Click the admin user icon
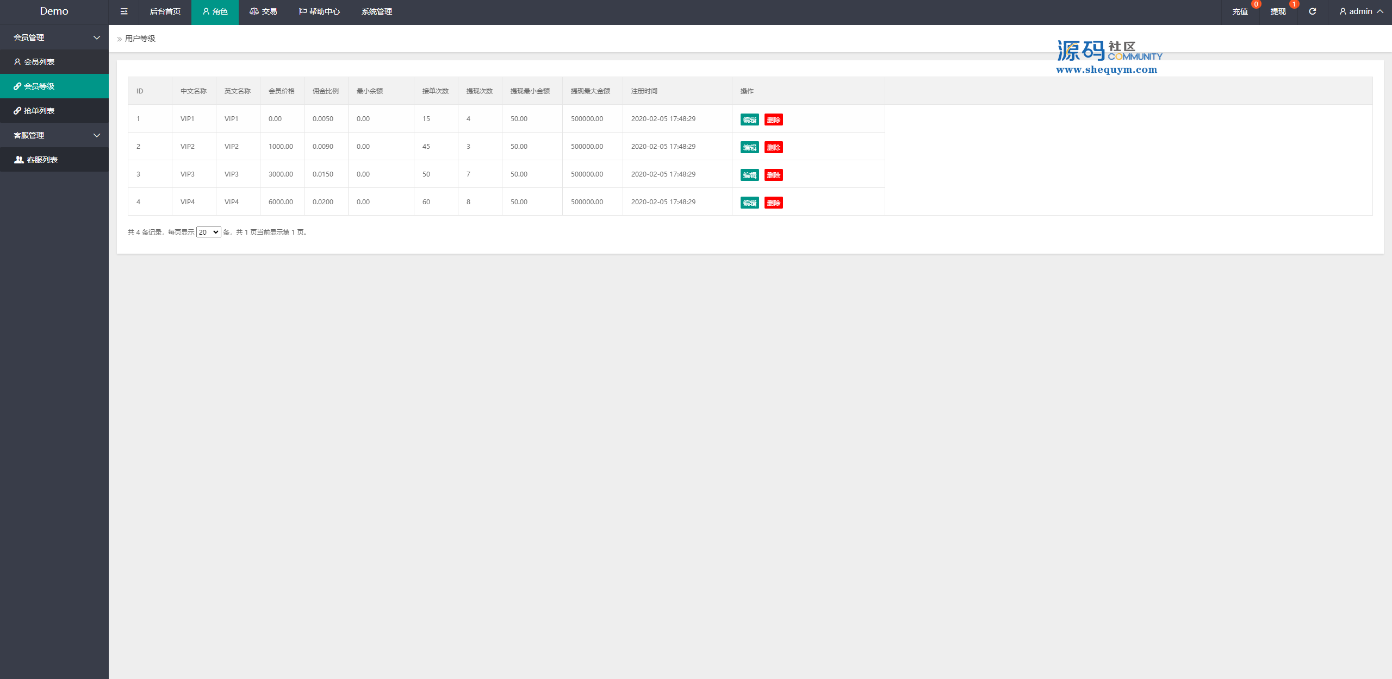 coord(1343,11)
